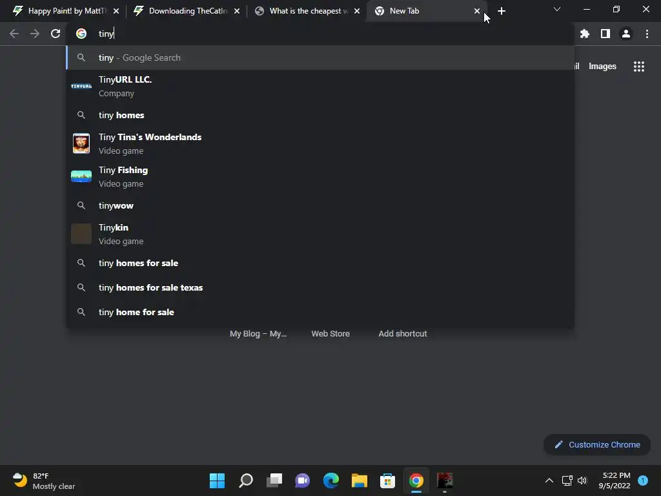Open the notification badge

[643, 480]
